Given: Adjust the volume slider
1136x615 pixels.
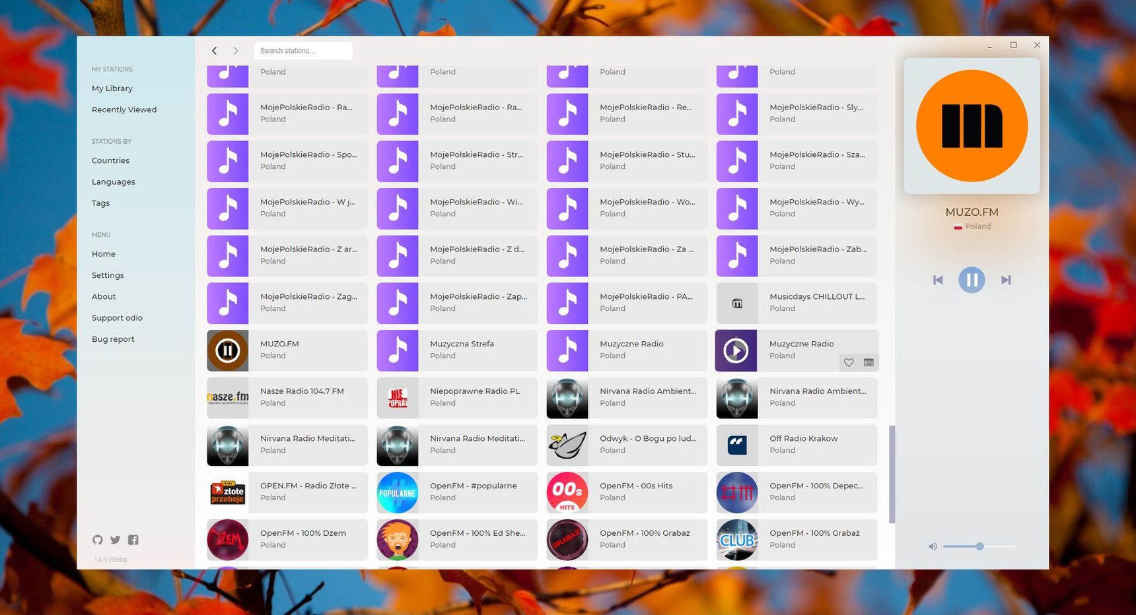Looking at the screenshot, I should [x=979, y=546].
